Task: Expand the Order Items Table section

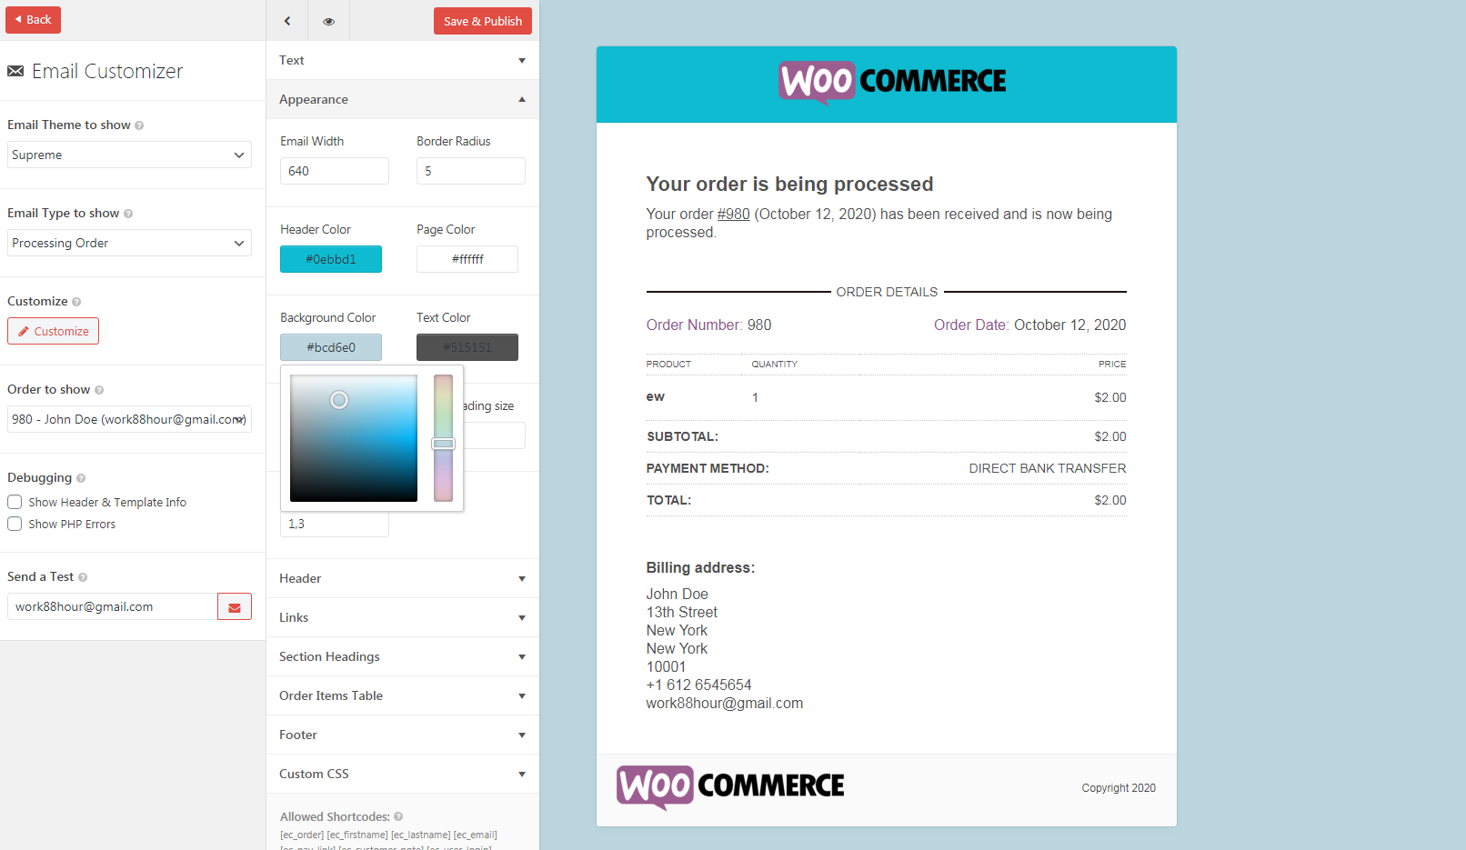Action: pyautogui.click(x=402, y=695)
